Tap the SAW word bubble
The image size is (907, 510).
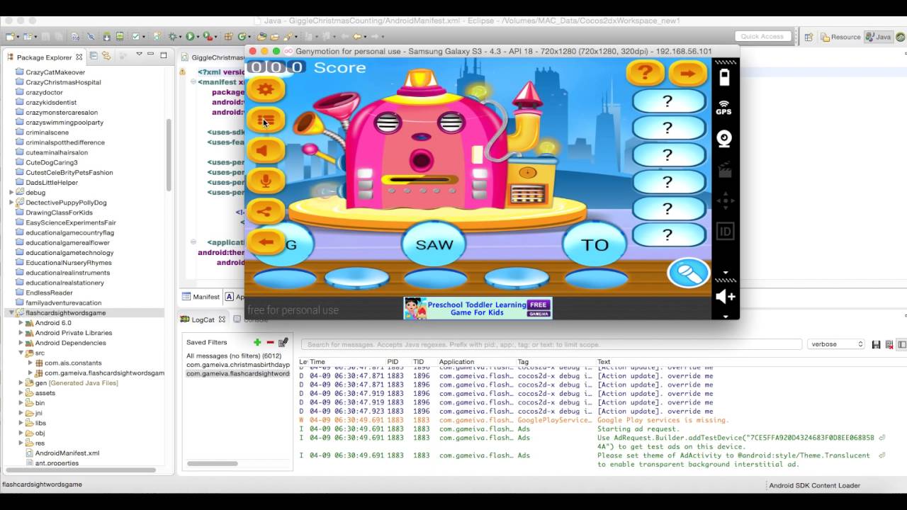(x=434, y=245)
